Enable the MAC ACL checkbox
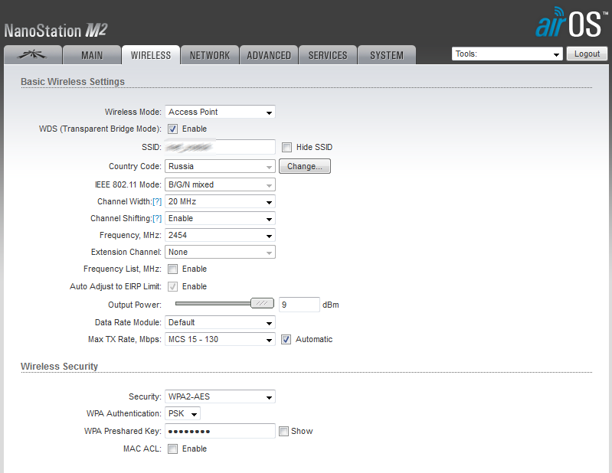 coord(172,449)
